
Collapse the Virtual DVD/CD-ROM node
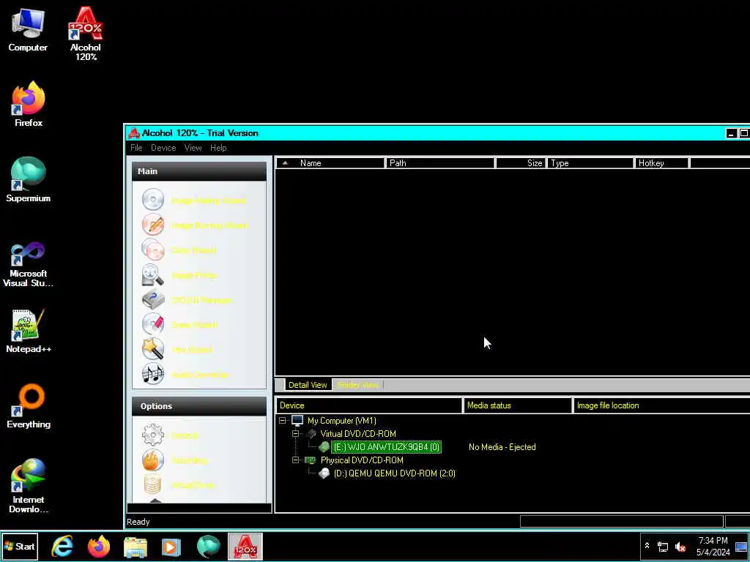tap(296, 433)
